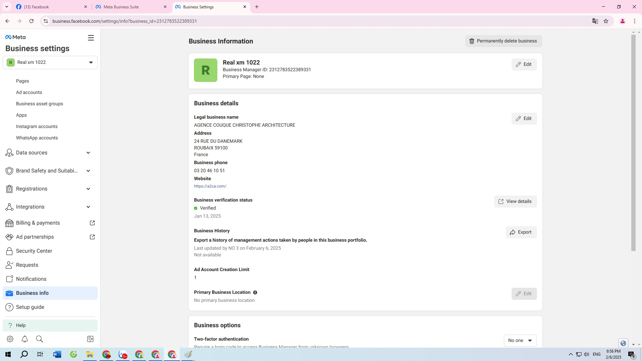Open the Setup guide
This screenshot has width=642, height=361.
coord(50,307)
